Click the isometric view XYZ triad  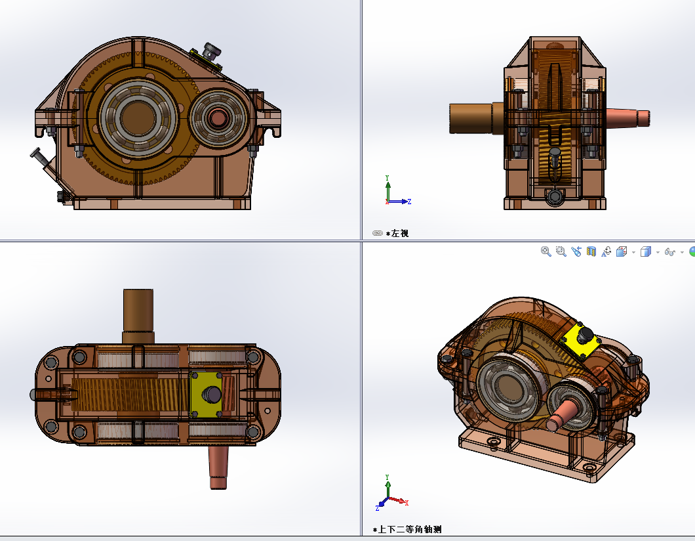click(x=392, y=492)
